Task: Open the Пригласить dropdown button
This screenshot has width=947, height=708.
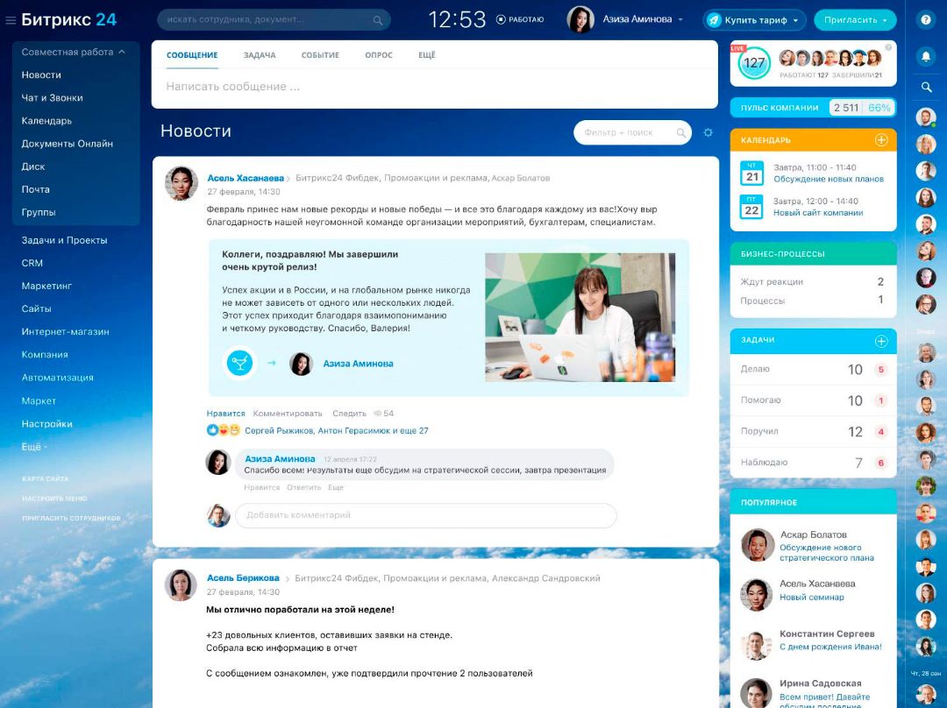Action: [855, 20]
